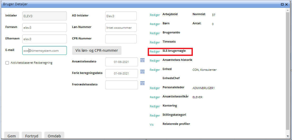Select the Fornavn text field
Viewport: 292px width, 140px height.
(x=45, y=27)
